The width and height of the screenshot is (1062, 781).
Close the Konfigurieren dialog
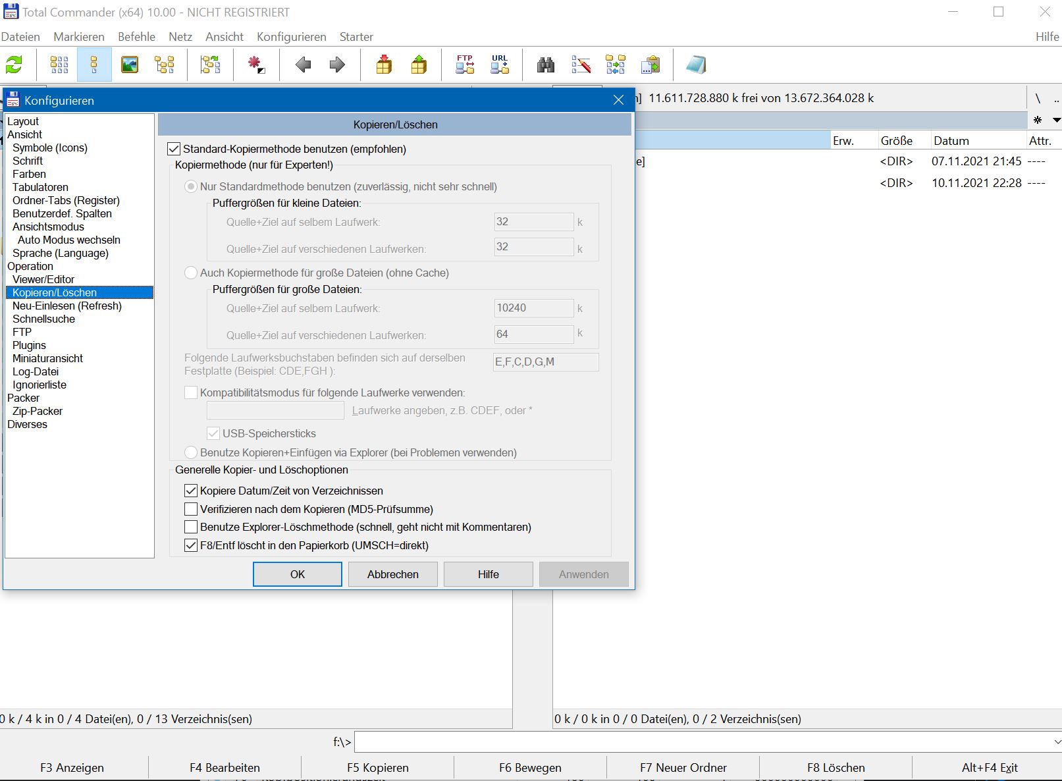point(618,100)
